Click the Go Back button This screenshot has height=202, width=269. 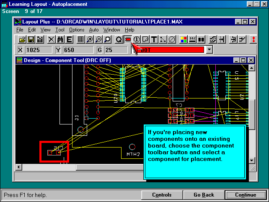[x=204, y=195]
